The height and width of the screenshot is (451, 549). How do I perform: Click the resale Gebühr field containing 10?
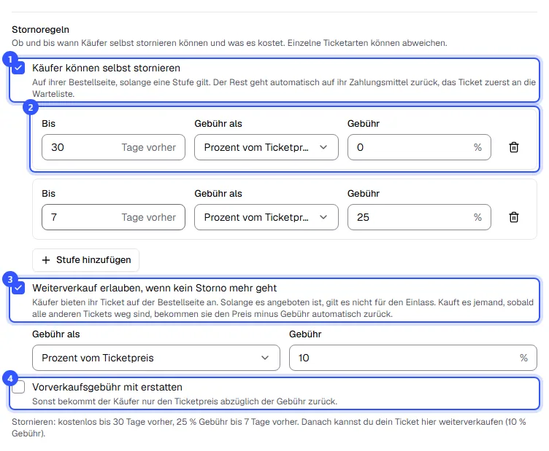pos(413,358)
